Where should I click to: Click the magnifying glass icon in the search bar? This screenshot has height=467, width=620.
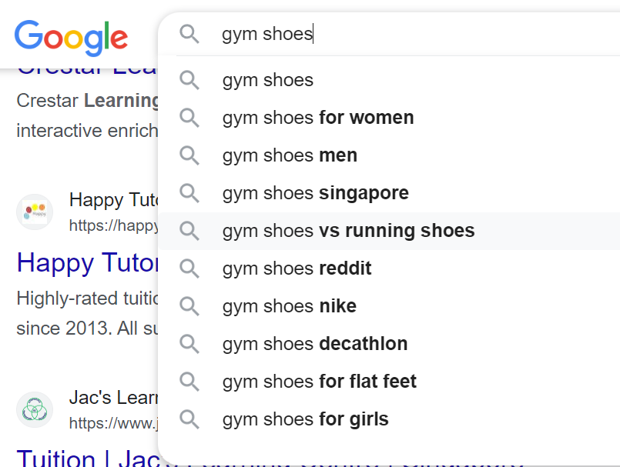189,35
